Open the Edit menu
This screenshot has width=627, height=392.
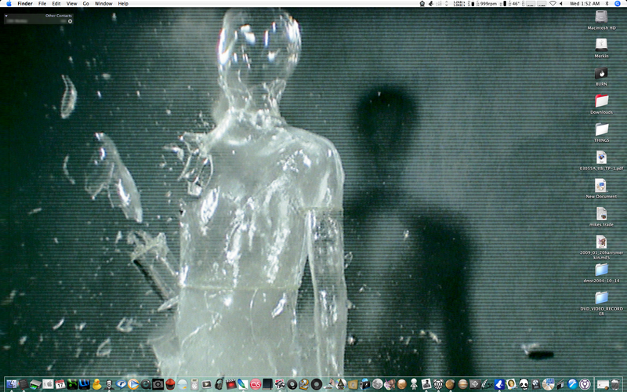56,4
